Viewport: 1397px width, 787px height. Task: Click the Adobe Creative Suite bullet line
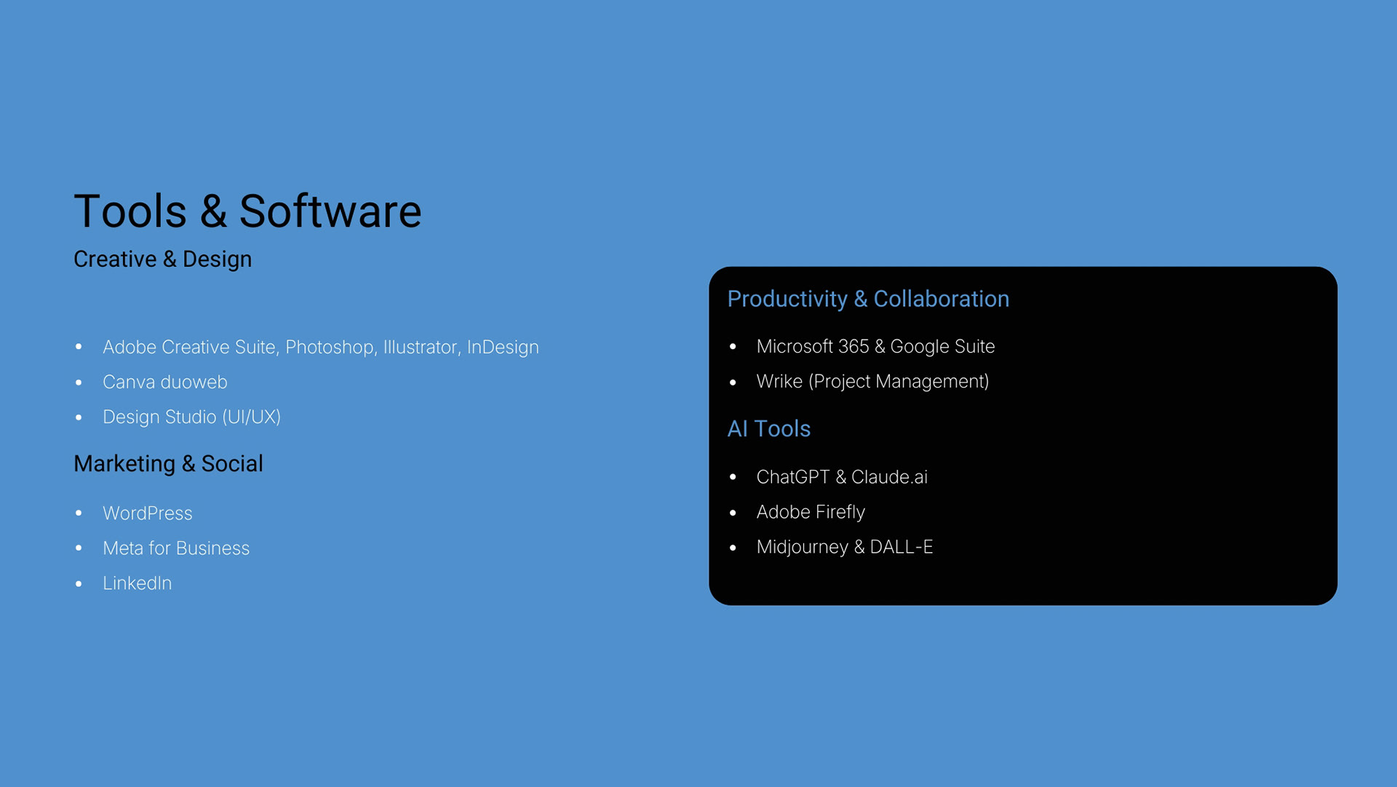pos(320,347)
